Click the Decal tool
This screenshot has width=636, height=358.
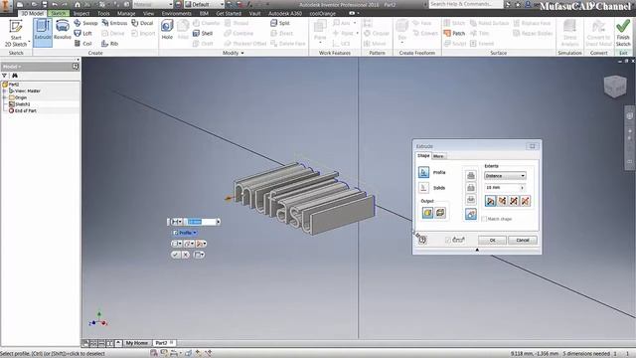[x=142, y=23]
